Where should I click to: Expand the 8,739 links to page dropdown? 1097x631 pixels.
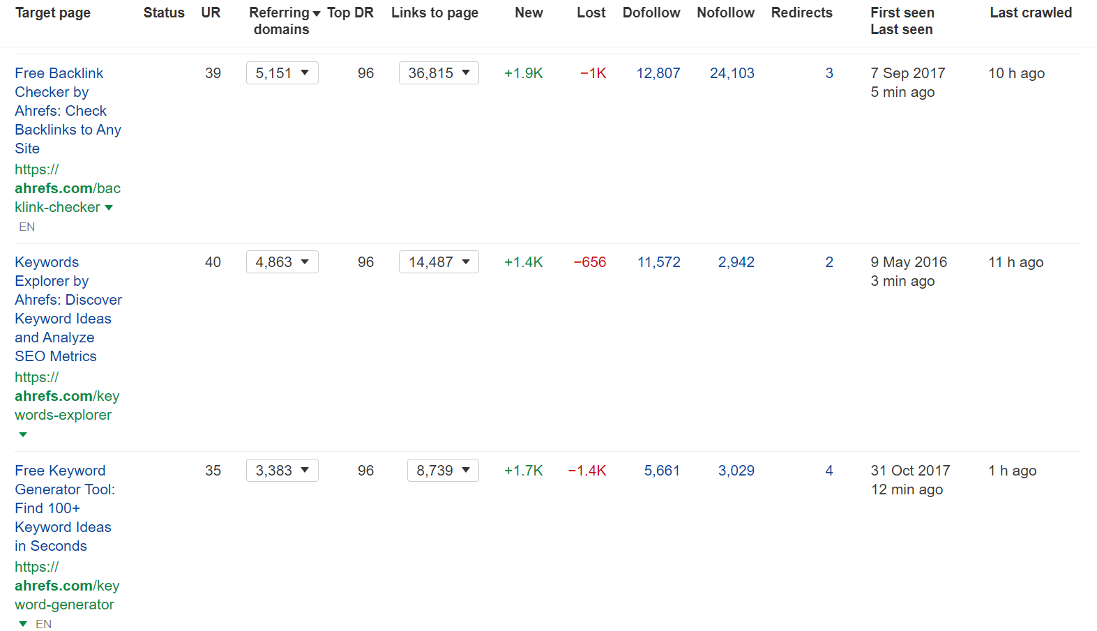click(x=443, y=471)
